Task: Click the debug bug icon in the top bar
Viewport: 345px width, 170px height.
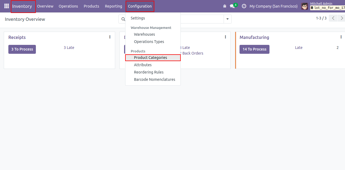Action: [225, 6]
